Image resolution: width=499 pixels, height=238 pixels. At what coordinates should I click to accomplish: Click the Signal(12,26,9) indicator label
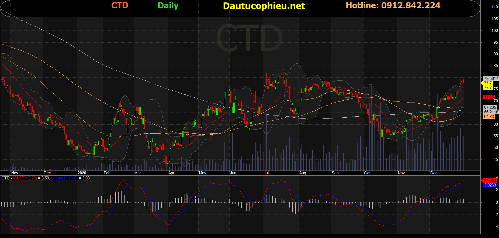point(64,178)
